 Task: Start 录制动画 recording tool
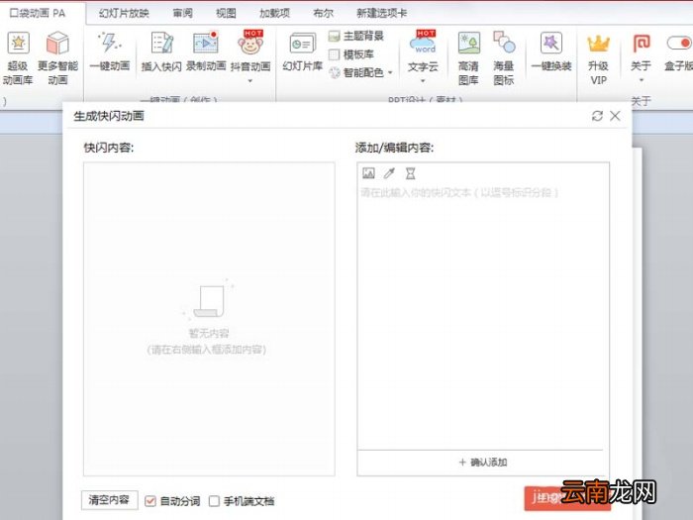[x=206, y=43]
